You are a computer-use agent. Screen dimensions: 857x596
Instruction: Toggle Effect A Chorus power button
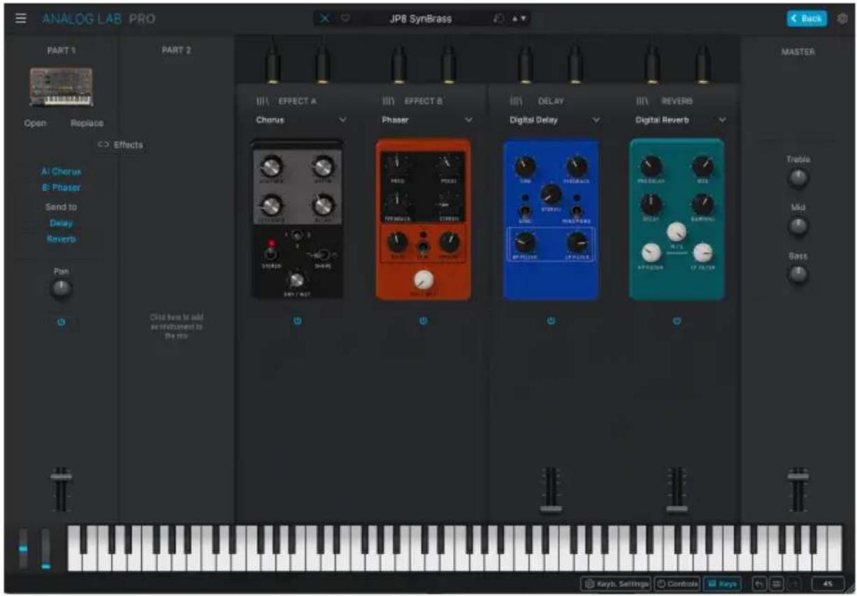point(297,321)
